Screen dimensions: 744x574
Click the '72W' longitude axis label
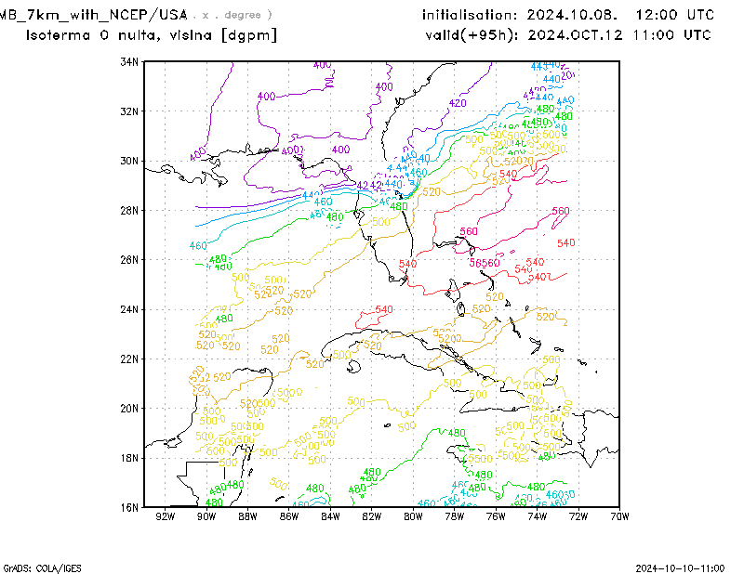[578, 516]
